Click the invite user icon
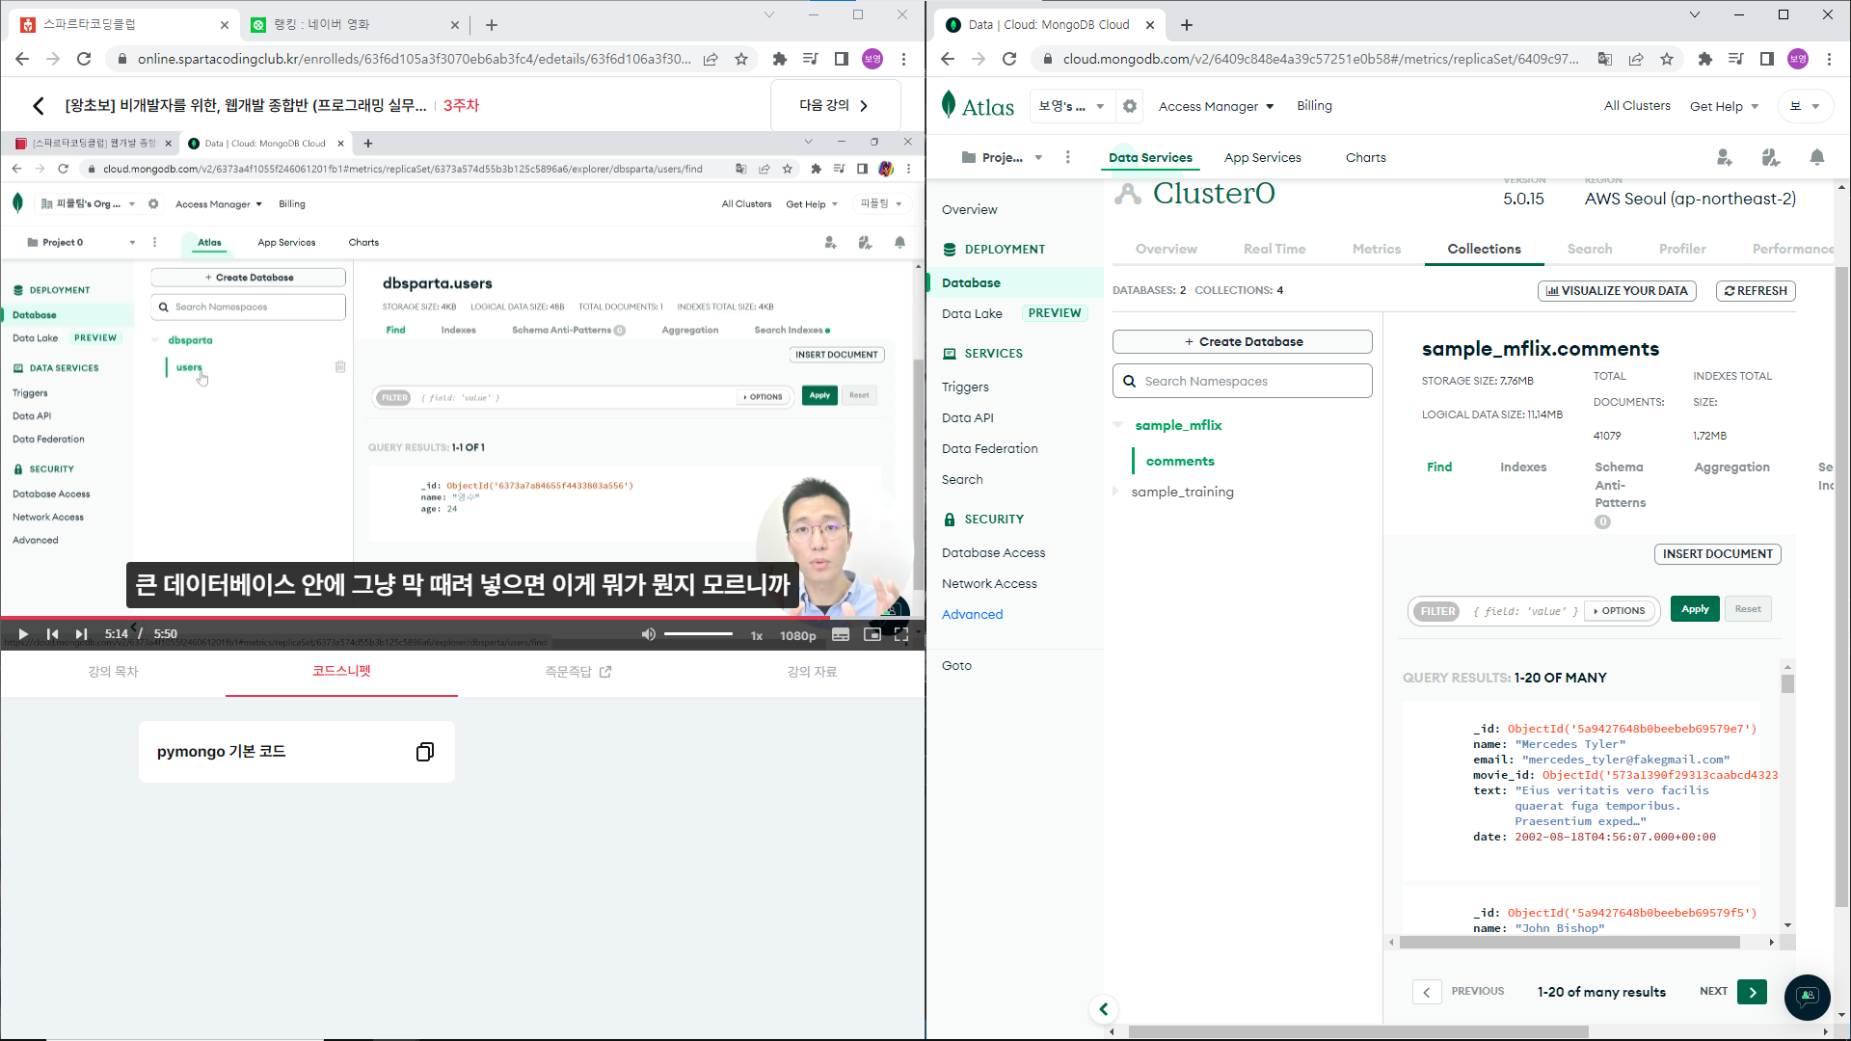This screenshot has height=1041, width=1851. point(1725,157)
